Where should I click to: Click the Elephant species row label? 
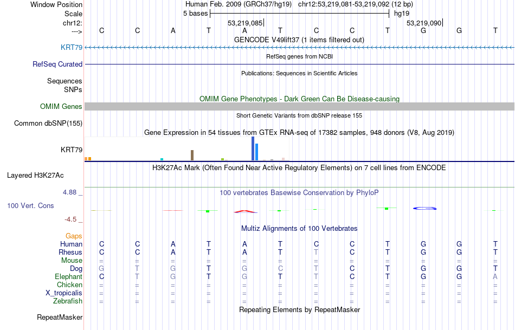68,276
